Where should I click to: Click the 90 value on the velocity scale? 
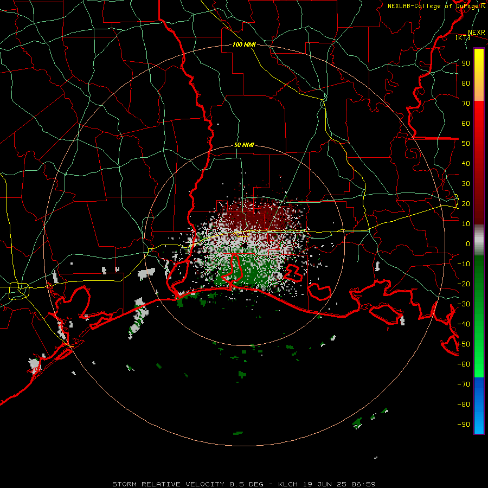coord(466,63)
